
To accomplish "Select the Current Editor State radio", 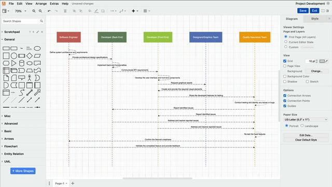I will (x=286, y=42).
